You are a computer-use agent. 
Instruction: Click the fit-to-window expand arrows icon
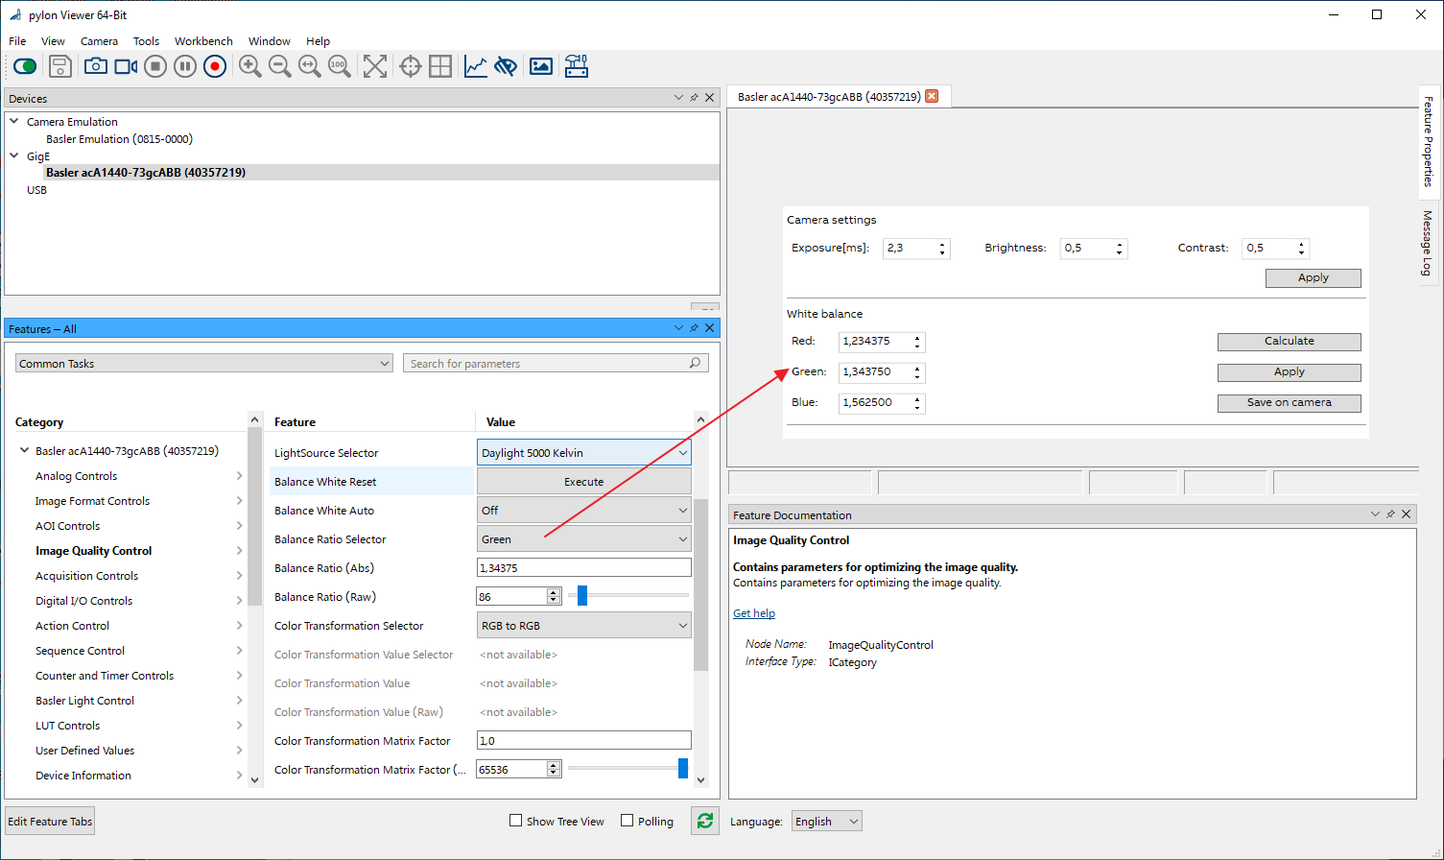tap(375, 66)
